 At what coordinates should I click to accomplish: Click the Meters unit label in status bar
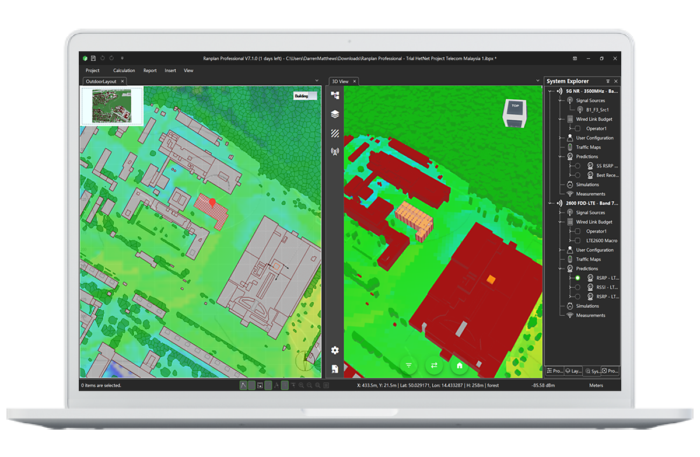[x=596, y=385]
